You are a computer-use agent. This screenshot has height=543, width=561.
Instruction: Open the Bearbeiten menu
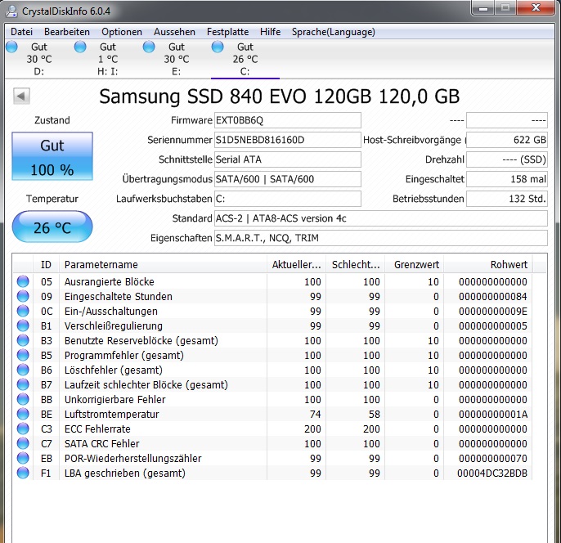pos(67,32)
